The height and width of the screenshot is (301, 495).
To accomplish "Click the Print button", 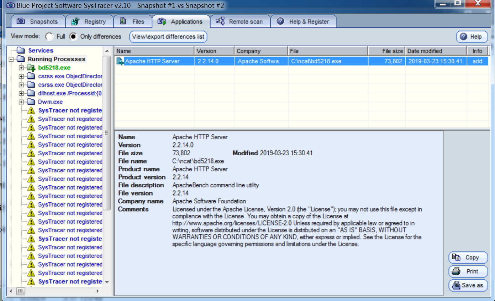I will tap(468, 271).
